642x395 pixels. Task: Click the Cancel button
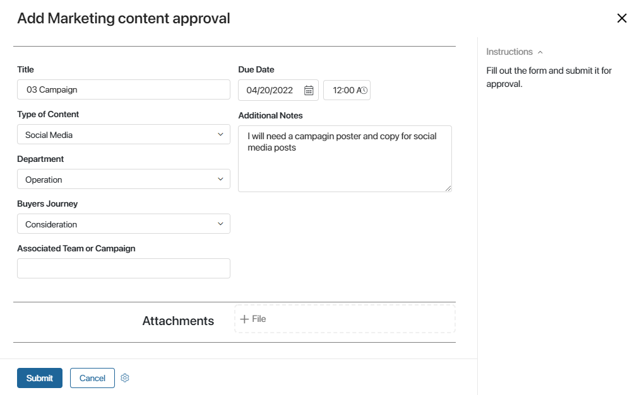pos(92,378)
